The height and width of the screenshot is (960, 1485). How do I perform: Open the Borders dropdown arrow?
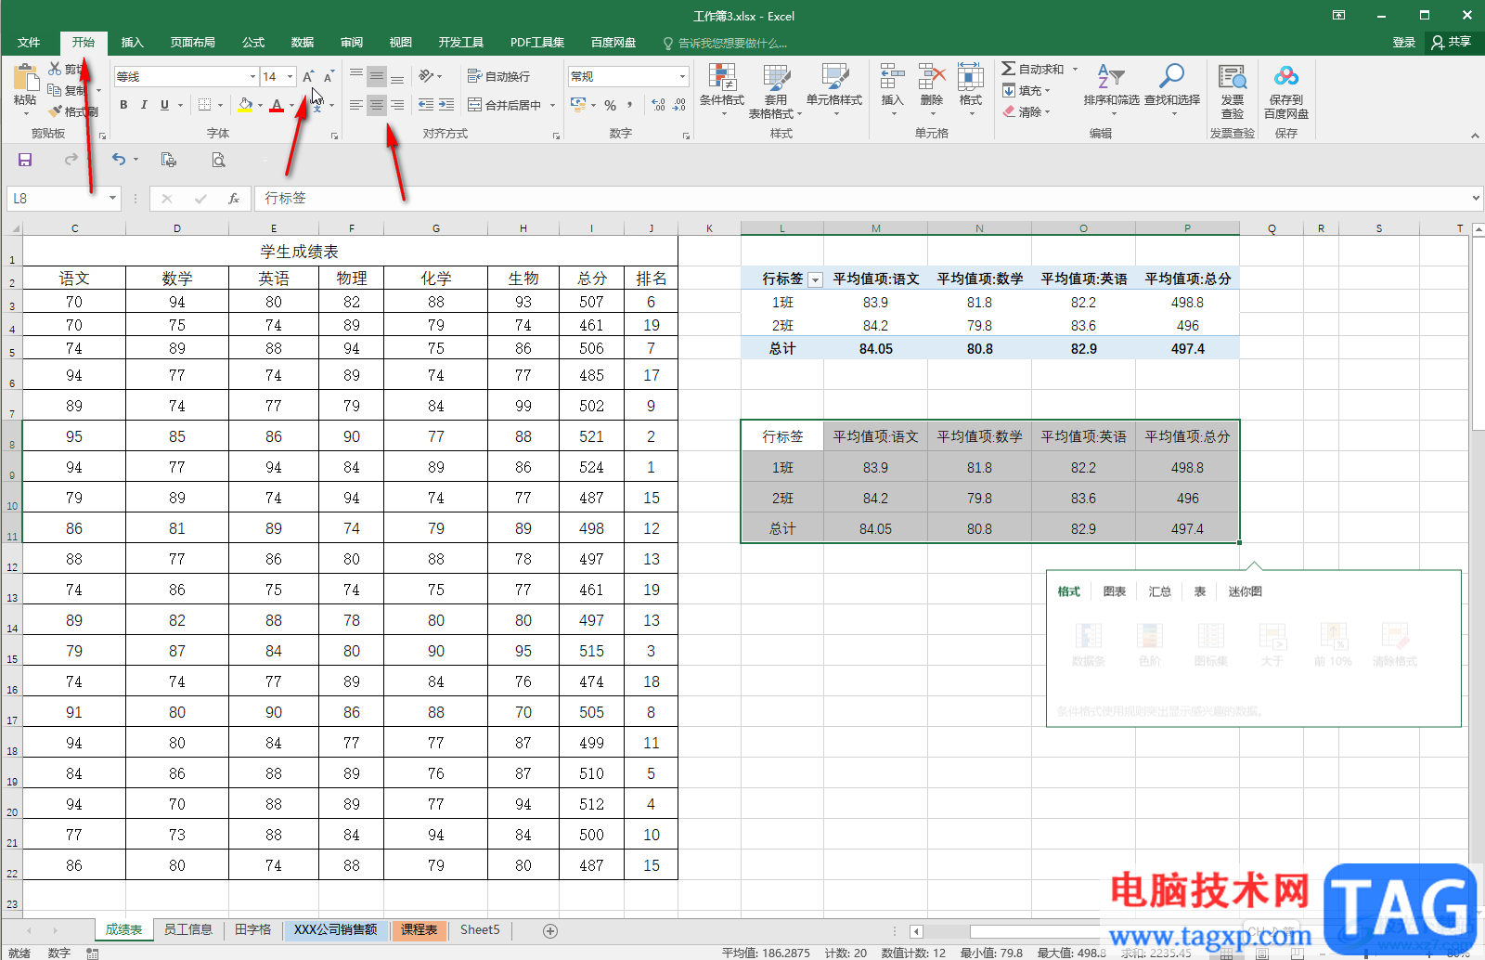220,105
